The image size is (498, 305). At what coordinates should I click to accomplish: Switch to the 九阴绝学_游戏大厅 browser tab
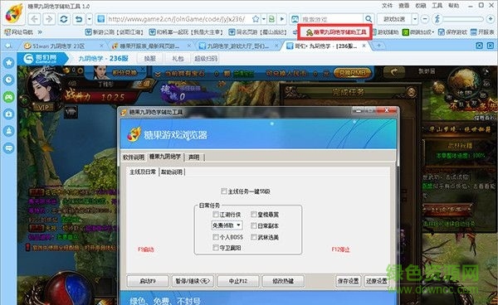tap(238, 46)
